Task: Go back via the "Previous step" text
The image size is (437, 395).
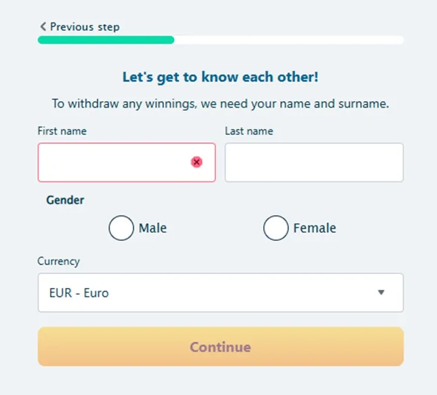Action: 85,27
